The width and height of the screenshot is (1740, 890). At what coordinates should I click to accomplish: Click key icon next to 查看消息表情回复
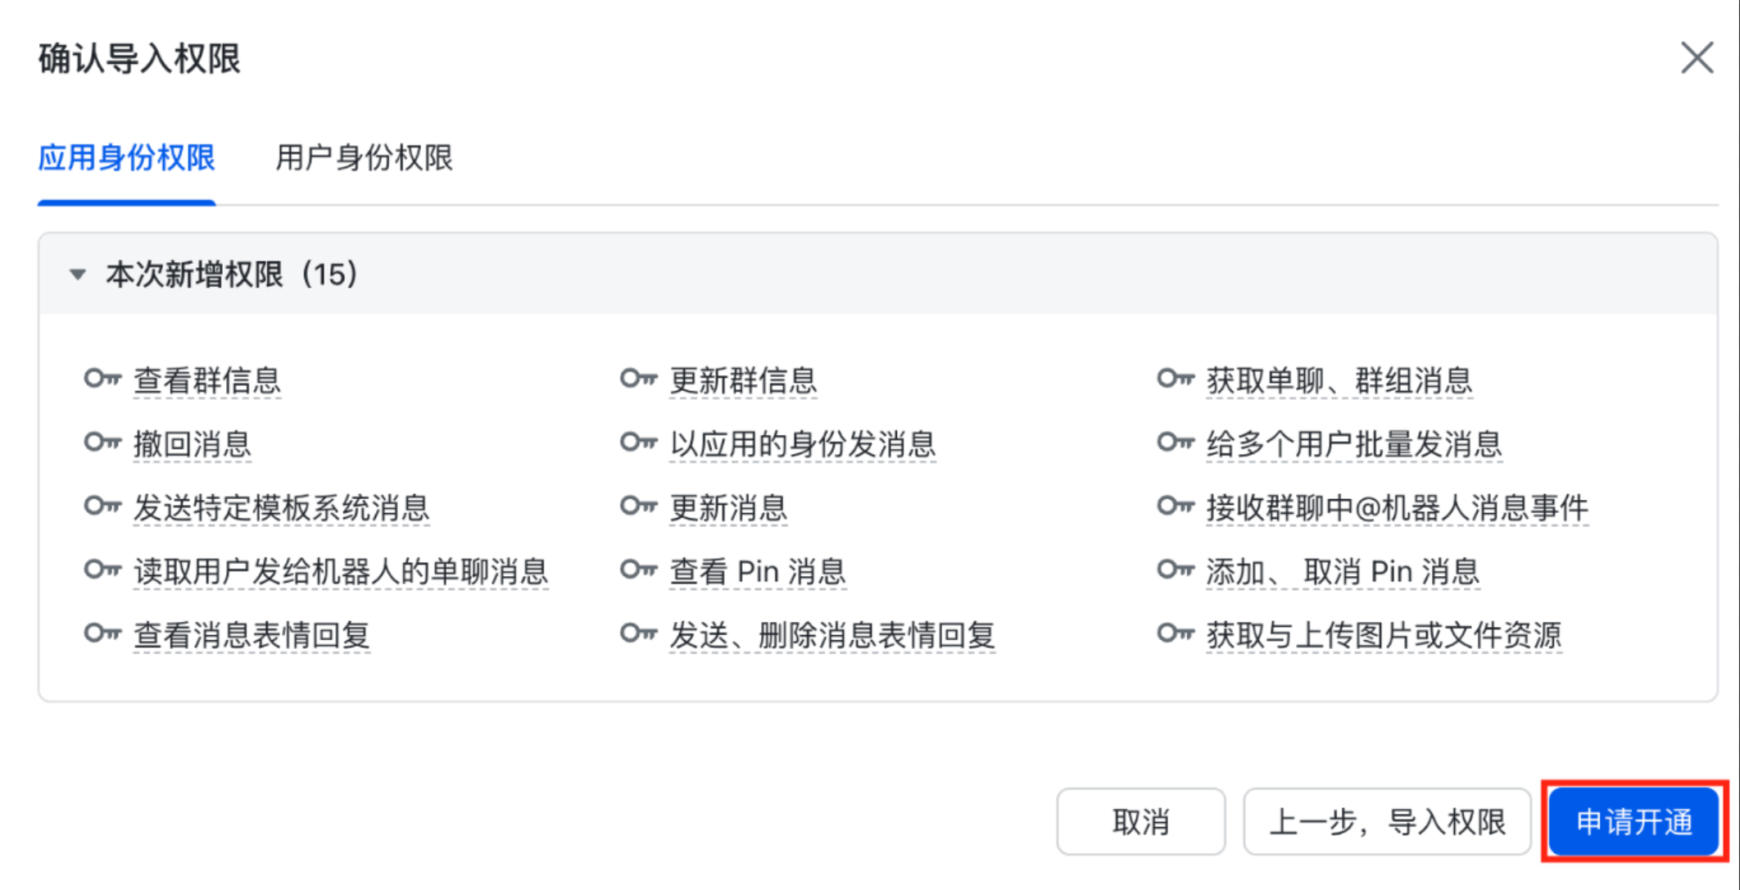click(x=102, y=633)
